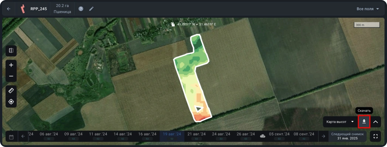Center map with the location target icon
This screenshot has height=147, width=387.
point(11,101)
